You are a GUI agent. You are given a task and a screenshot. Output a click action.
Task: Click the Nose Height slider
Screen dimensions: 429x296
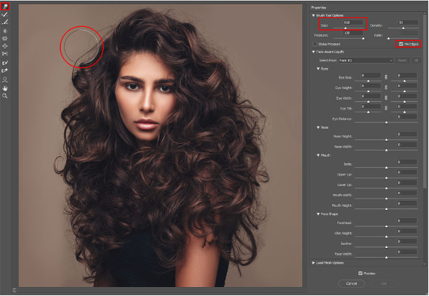click(x=386, y=140)
